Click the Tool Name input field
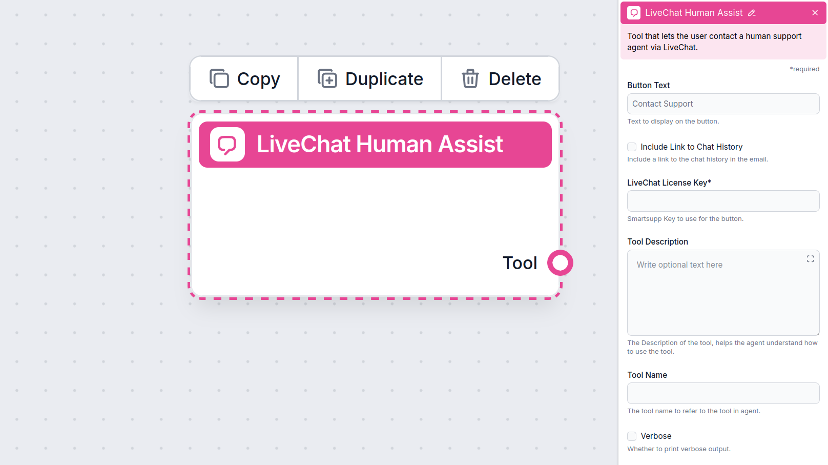 point(722,393)
